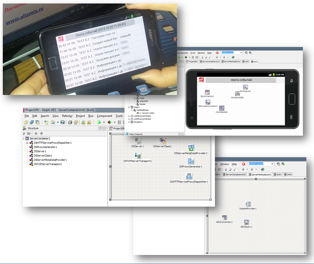This screenshot has height=264, width=314.
Task: Open the dropdown arrow next to ProjectSRV Run button
Action: click(x=104, y=122)
